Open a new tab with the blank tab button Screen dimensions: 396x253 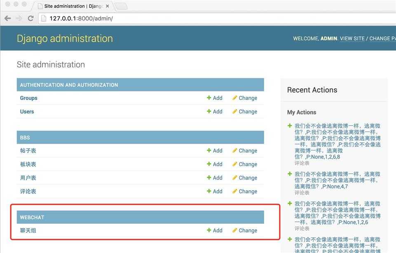tap(122, 6)
